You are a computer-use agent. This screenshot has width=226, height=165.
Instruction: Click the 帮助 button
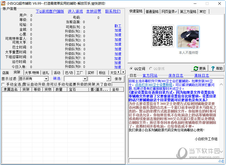(x=217, y=68)
